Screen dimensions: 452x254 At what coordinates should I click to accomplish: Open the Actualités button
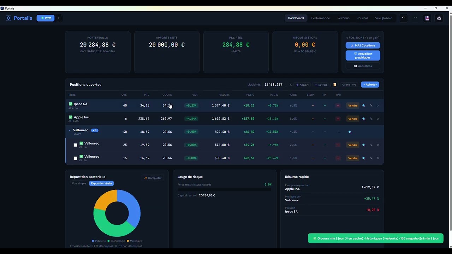pos(363,66)
